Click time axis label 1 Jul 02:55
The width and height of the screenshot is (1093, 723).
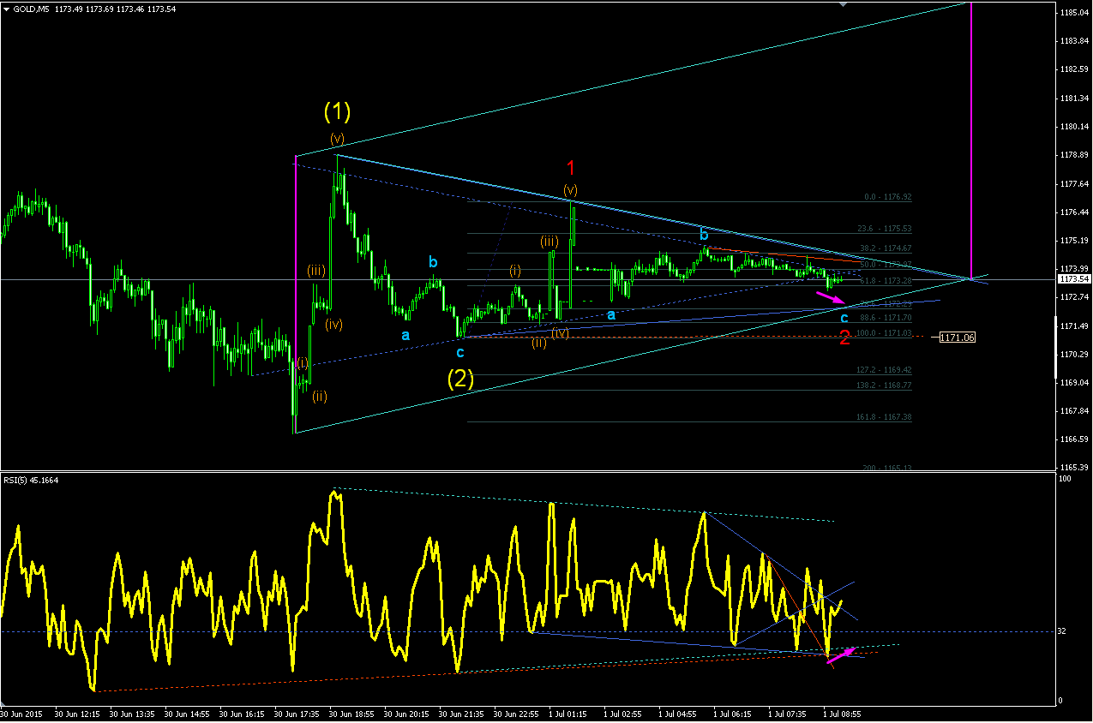point(623,713)
